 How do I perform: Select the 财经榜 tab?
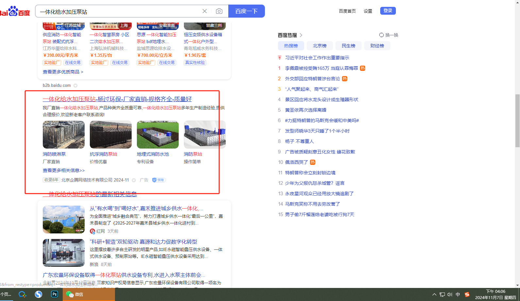[377, 46]
